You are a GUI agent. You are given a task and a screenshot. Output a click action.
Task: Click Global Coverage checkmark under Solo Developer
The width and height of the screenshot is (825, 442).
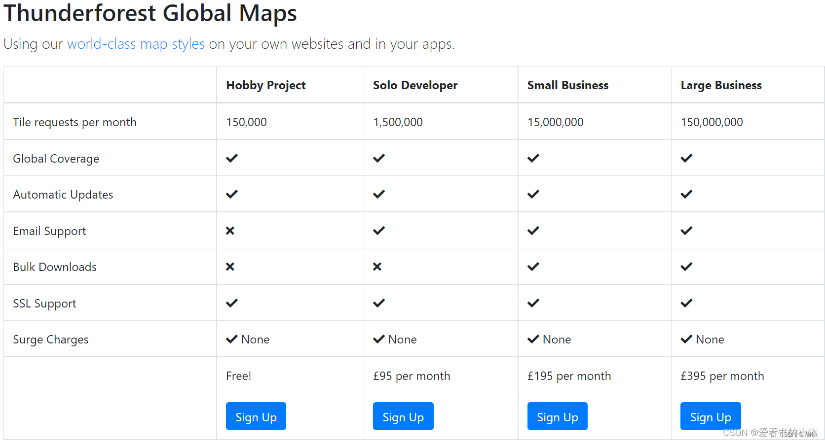[x=379, y=158]
